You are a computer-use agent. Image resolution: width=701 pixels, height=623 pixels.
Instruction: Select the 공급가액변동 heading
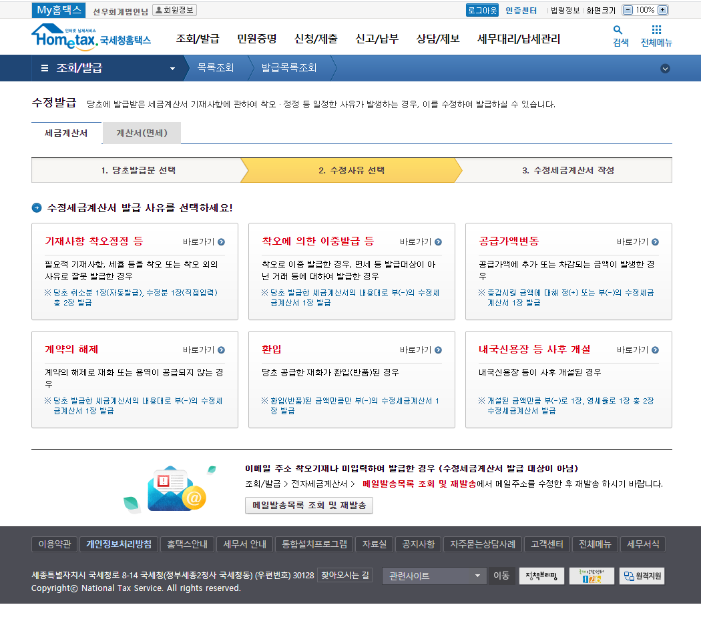(x=509, y=241)
